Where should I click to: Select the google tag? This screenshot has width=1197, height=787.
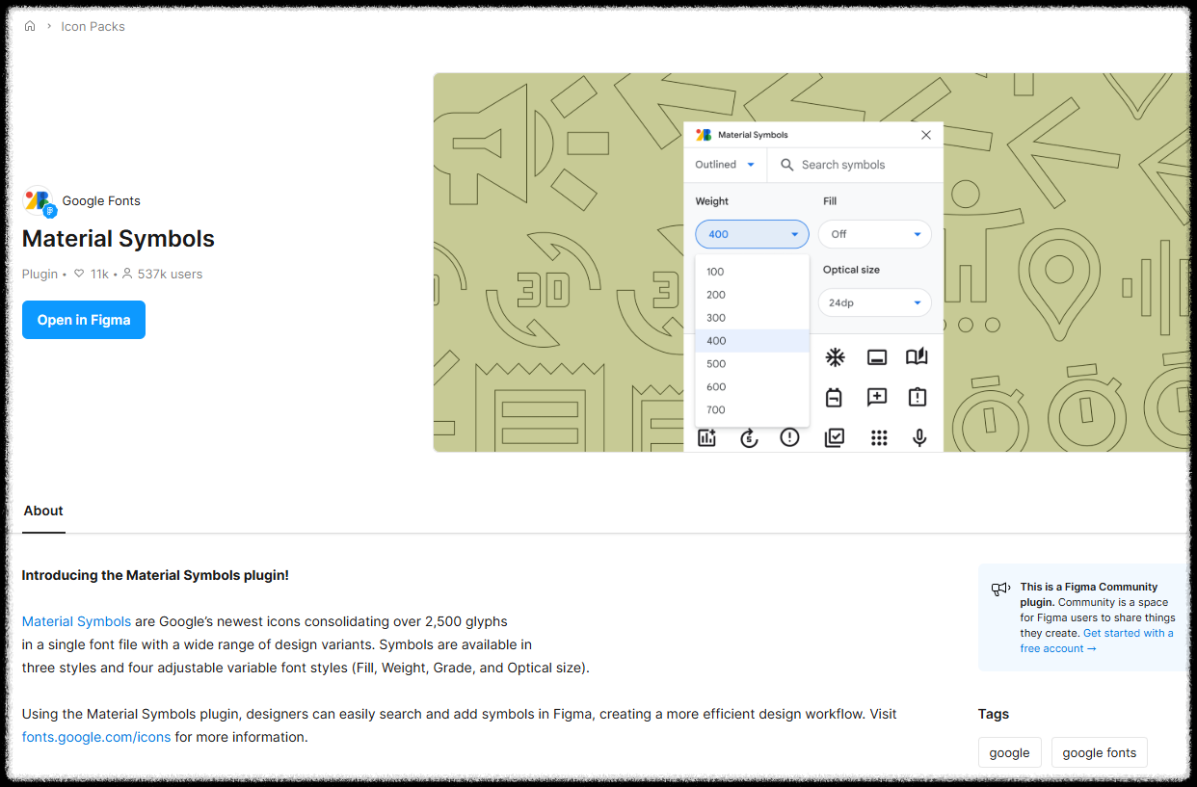pyautogui.click(x=1009, y=752)
